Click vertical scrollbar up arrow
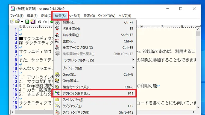205x115 pixels. click(x=198, y=29)
